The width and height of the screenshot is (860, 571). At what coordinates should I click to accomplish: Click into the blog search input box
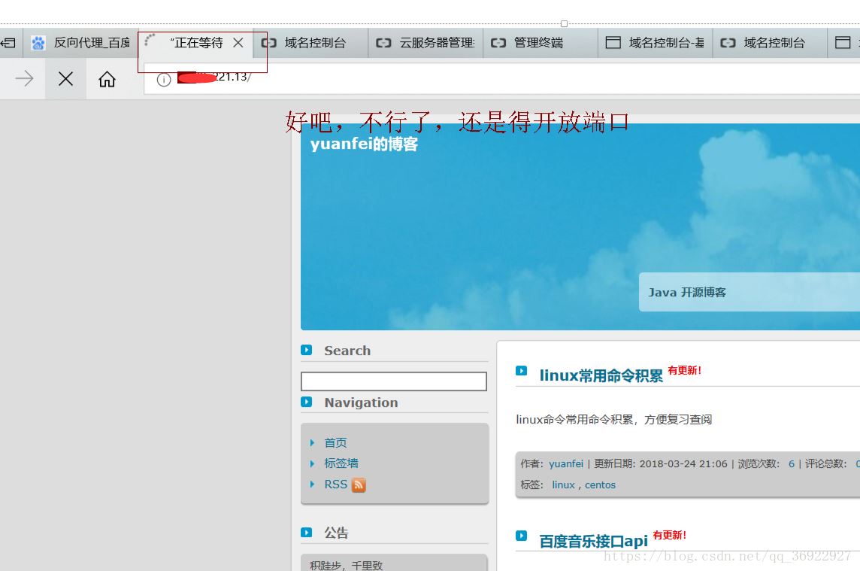393,381
